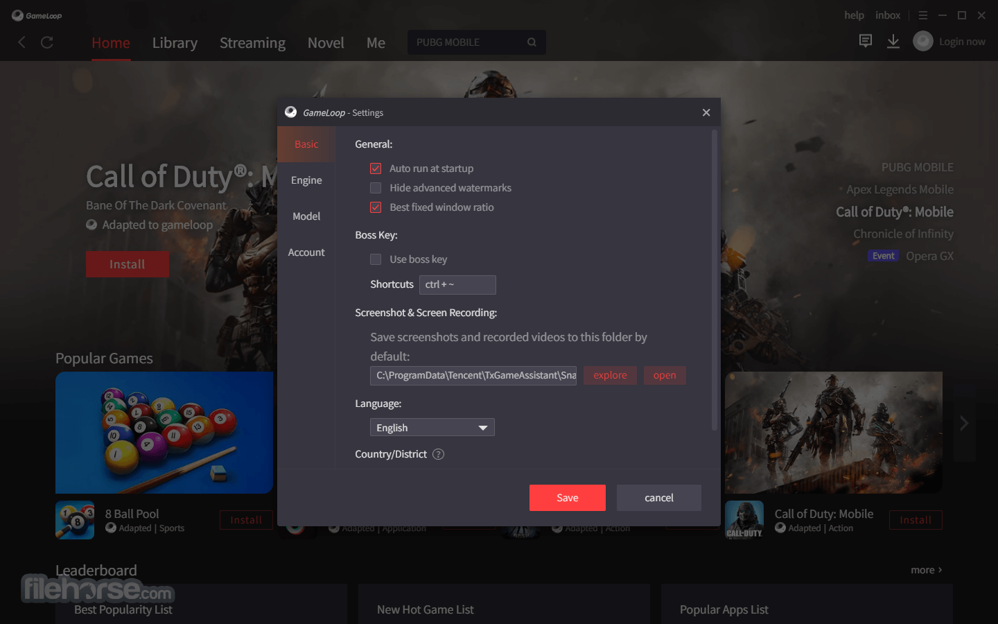Click the GameLoop logo at top left

(x=37, y=15)
